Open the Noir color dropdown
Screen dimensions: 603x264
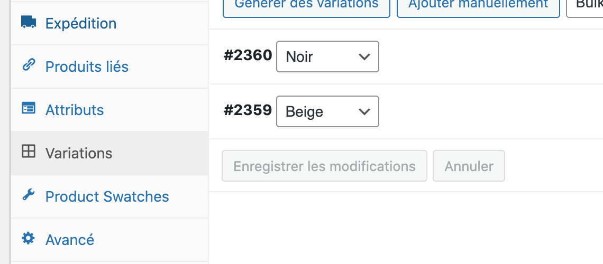click(x=327, y=56)
